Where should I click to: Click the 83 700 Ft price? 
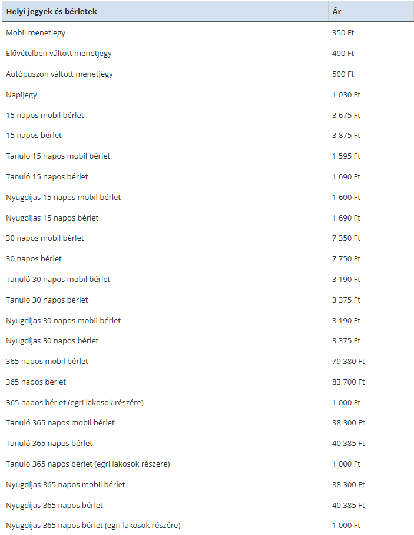point(348,382)
